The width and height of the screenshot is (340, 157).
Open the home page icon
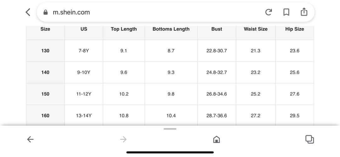216,139
